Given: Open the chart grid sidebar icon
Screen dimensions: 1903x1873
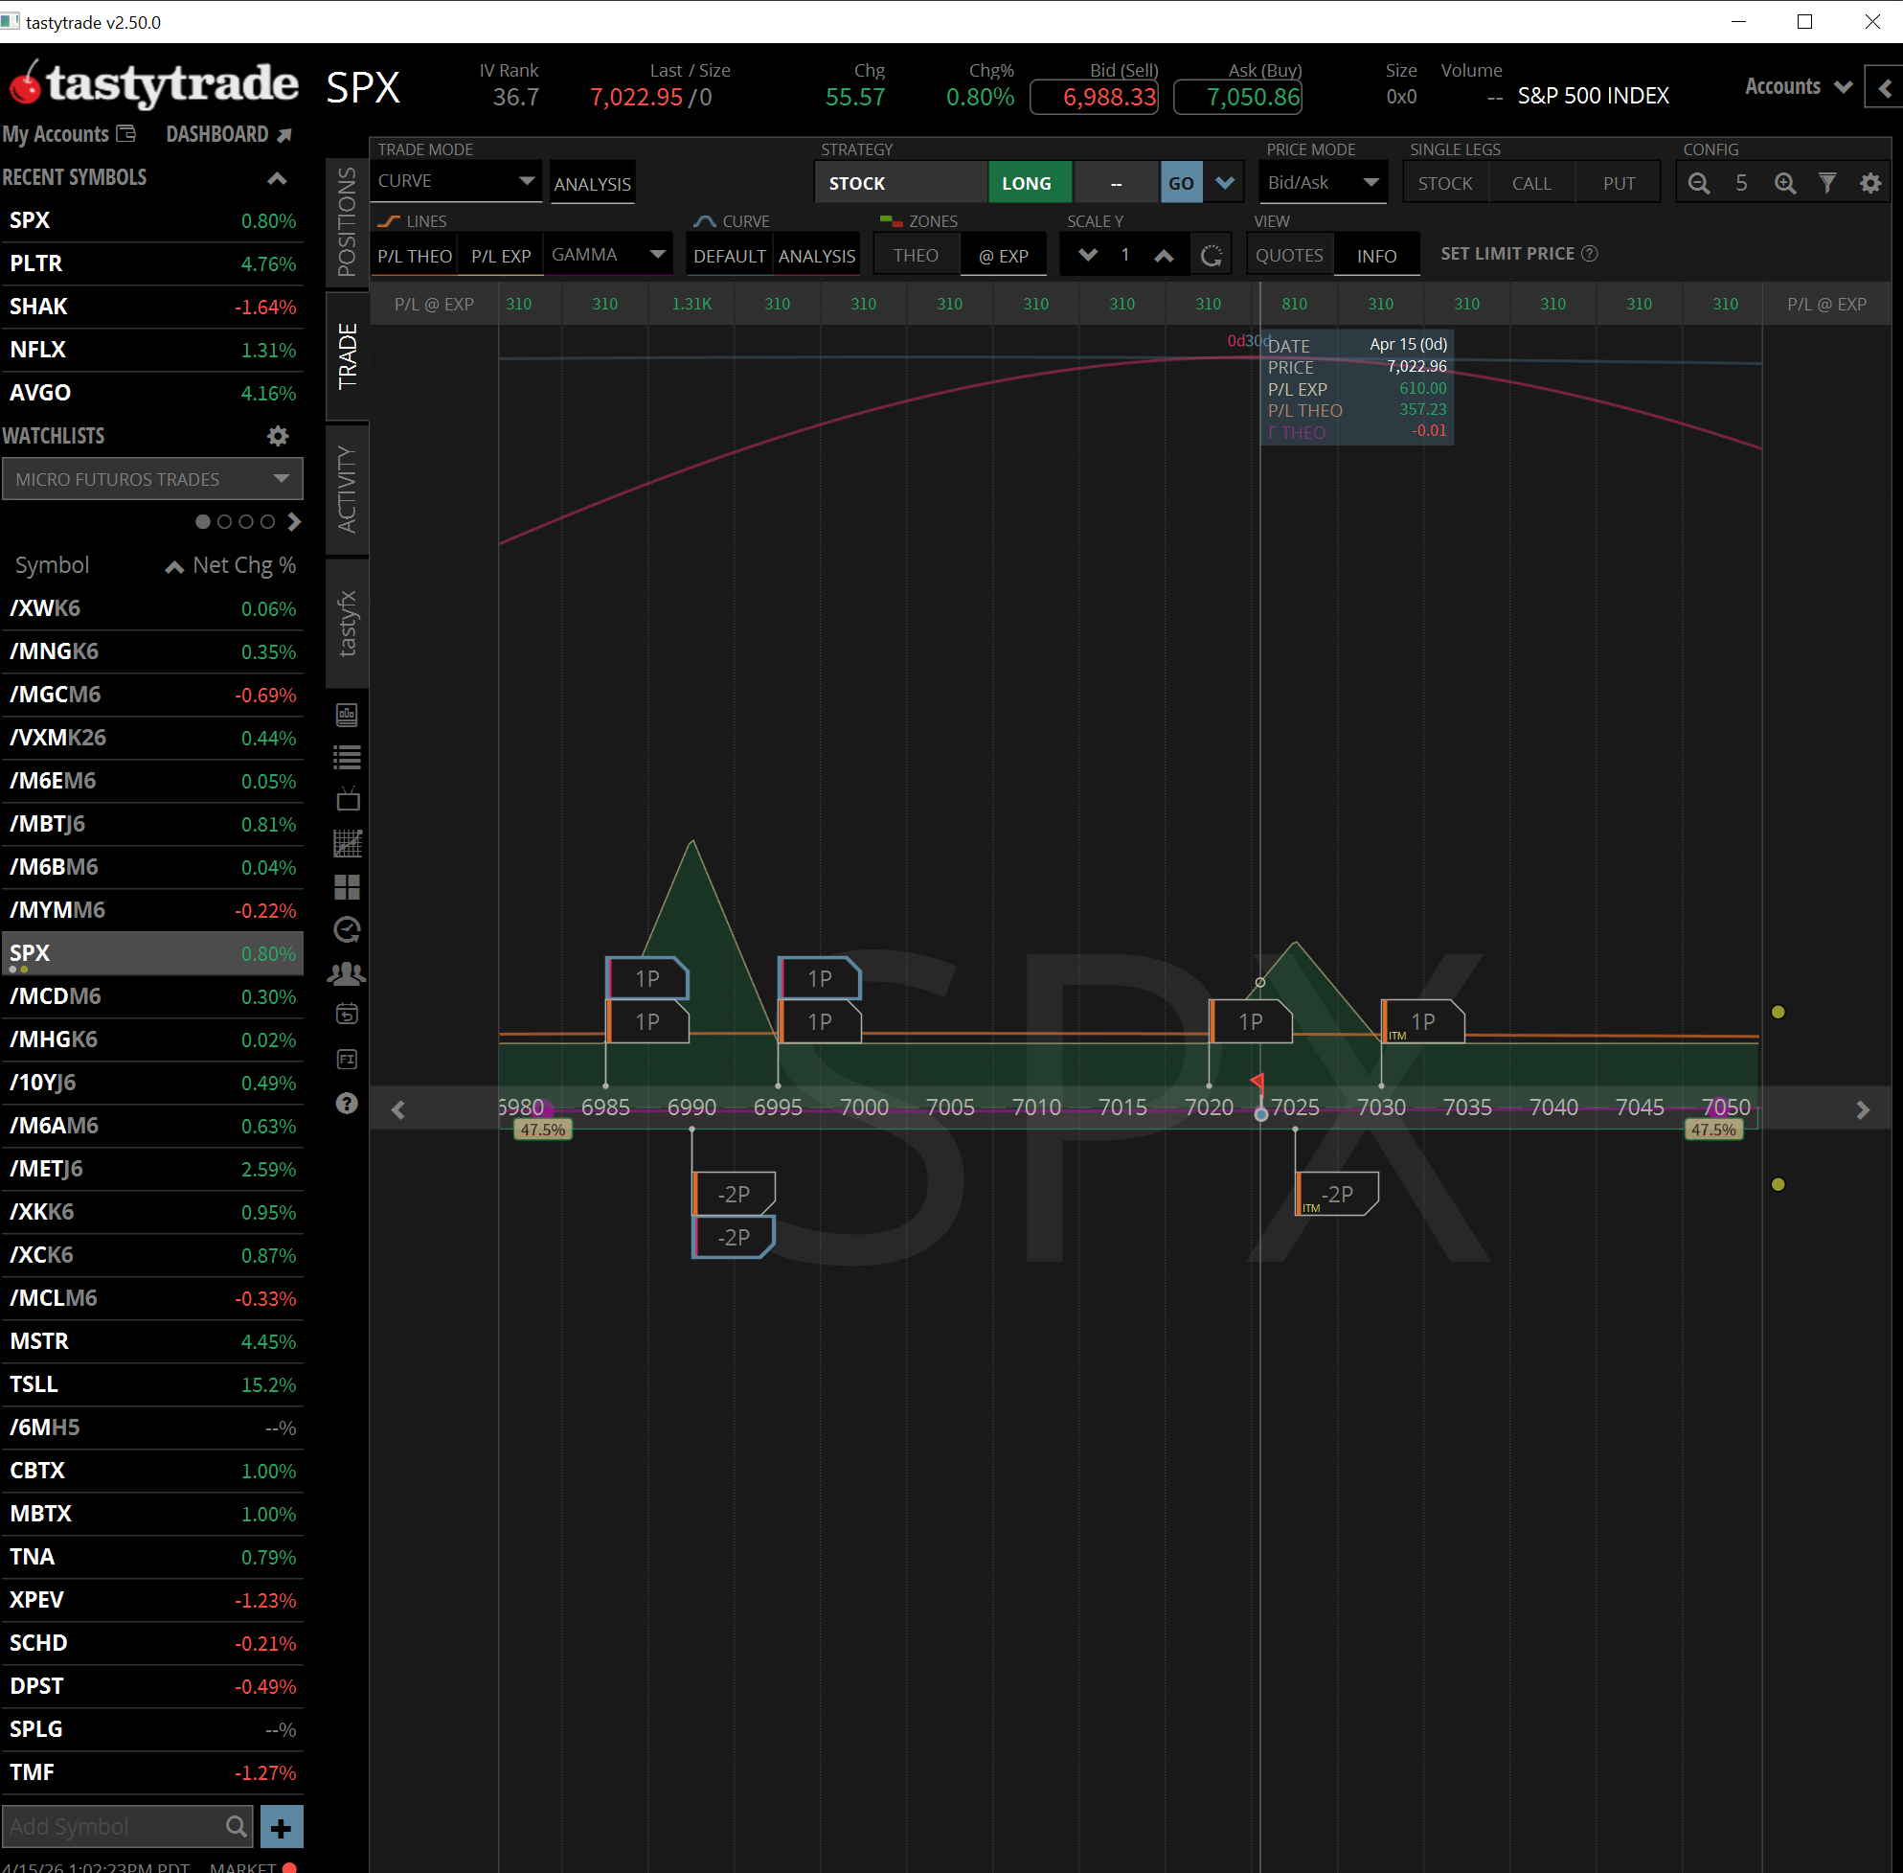Looking at the screenshot, I should (x=347, y=843).
